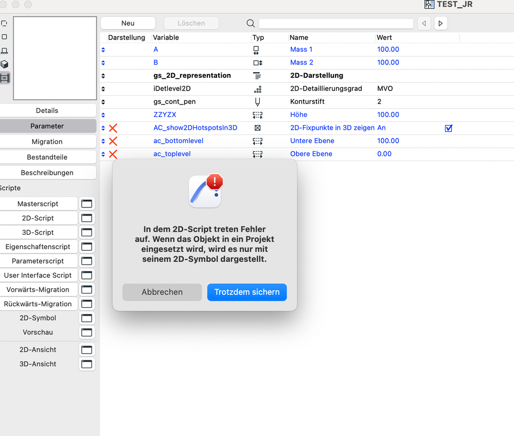Click type icon of ac_bottomlevel row

pyautogui.click(x=258, y=141)
